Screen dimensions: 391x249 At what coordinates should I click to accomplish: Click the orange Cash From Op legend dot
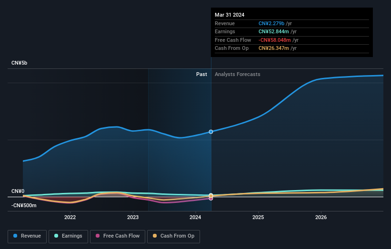point(155,236)
